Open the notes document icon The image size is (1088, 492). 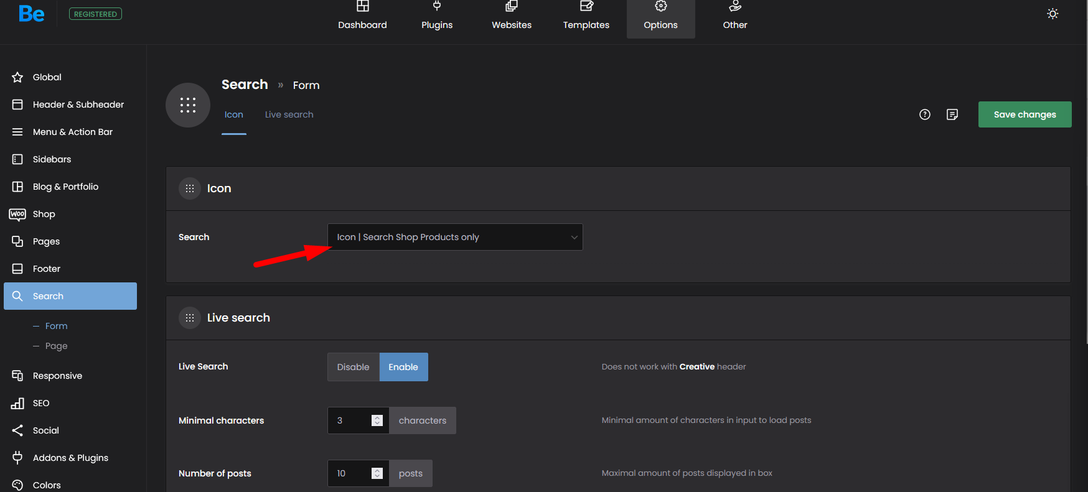point(952,114)
